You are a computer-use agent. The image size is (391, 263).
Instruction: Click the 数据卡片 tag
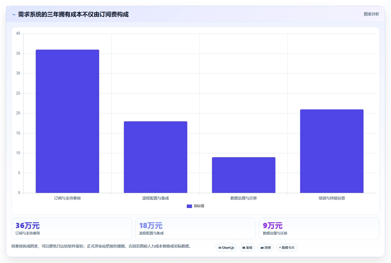pyautogui.click(x=287, y=248)
